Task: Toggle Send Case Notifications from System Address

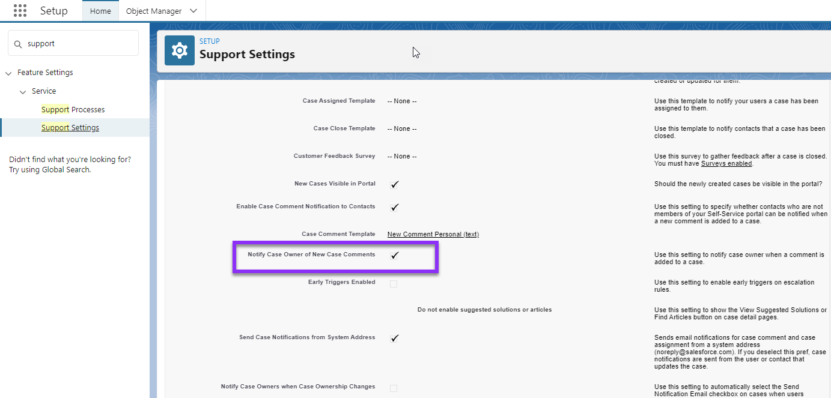Action: tap(394, 338)
